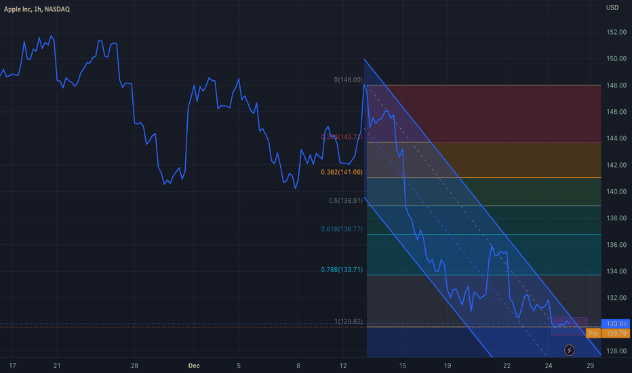The image size is (632, 373).
Task: Select the 0.618(136.77) Fibonacci label
Action: [x=342, y=229]
